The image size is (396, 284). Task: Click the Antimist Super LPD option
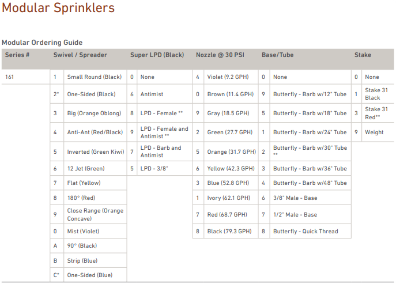click(x=152, y=94)
